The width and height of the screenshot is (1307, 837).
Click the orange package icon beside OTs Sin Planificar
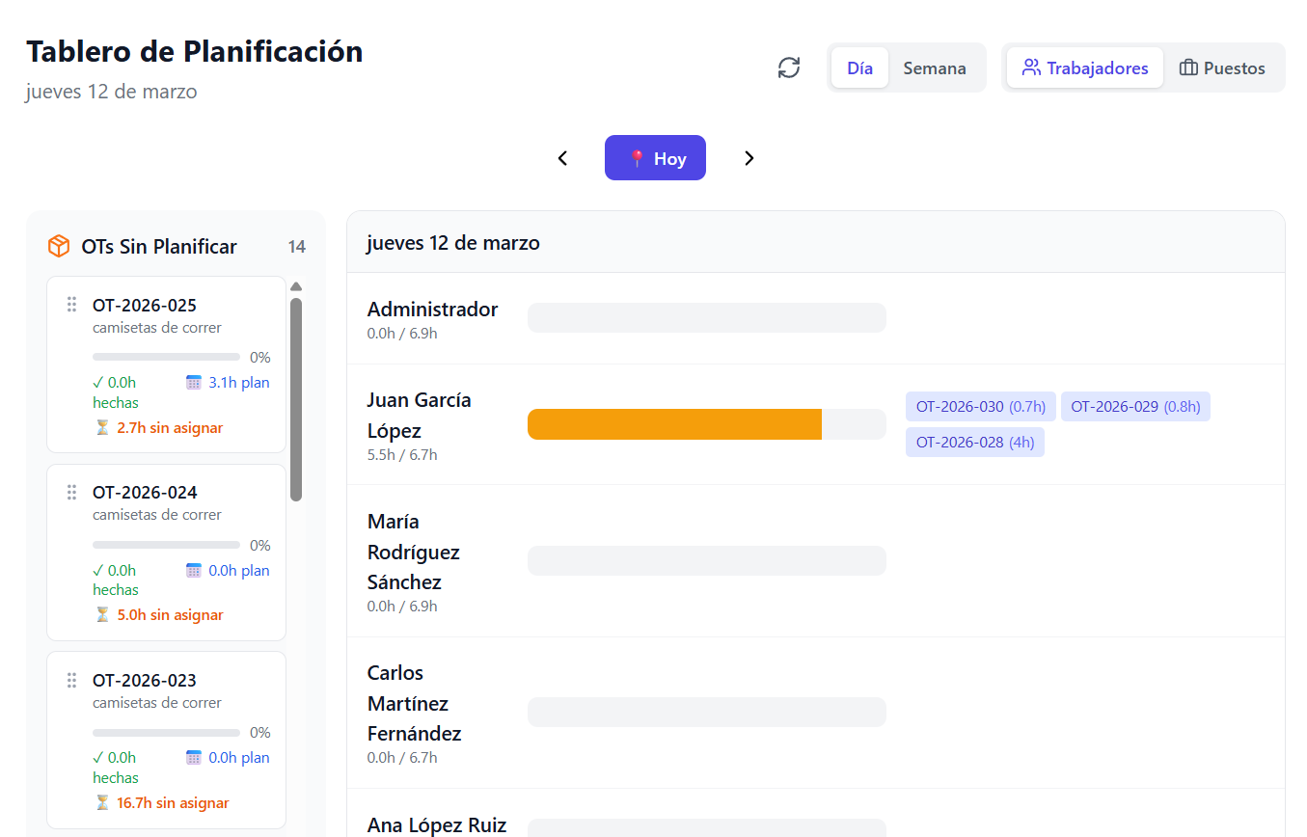58,246
